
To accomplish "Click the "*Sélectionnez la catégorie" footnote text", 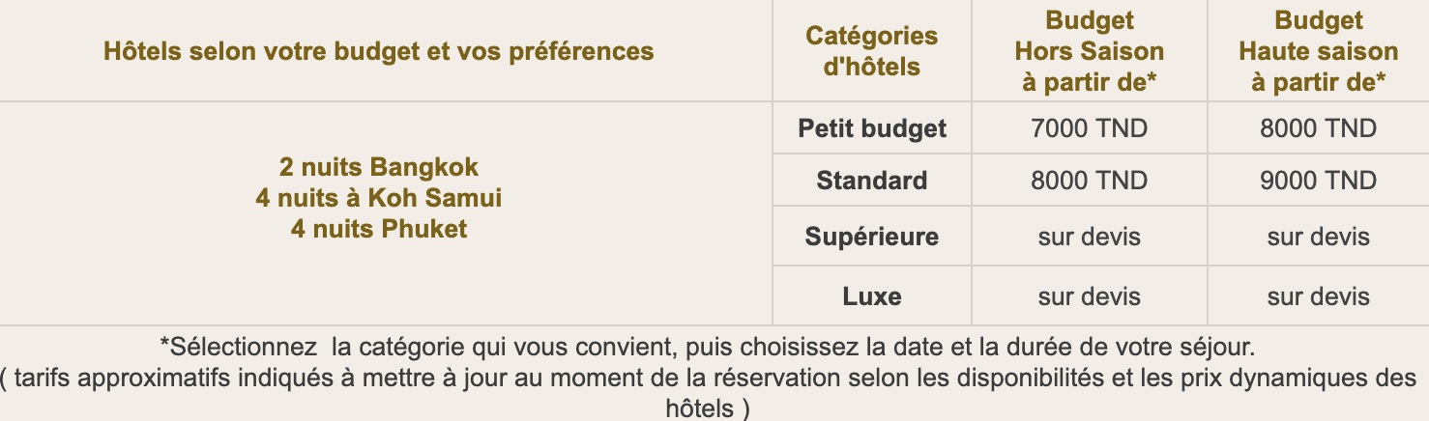I will click(707, 346).
